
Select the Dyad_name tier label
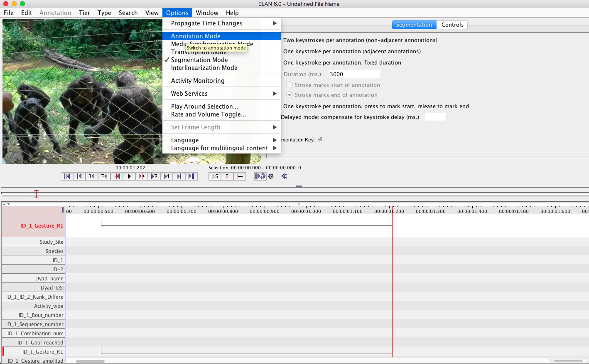click(x=49, y=278)
